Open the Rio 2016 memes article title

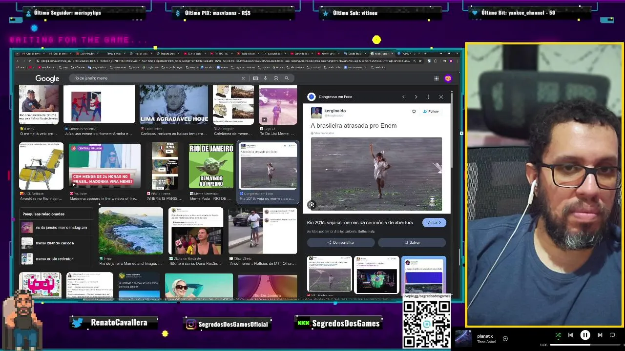coord(360,223)
